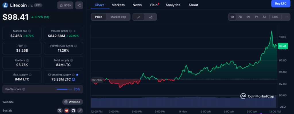Open chart more options ellipsis menu

pos(286,17)
